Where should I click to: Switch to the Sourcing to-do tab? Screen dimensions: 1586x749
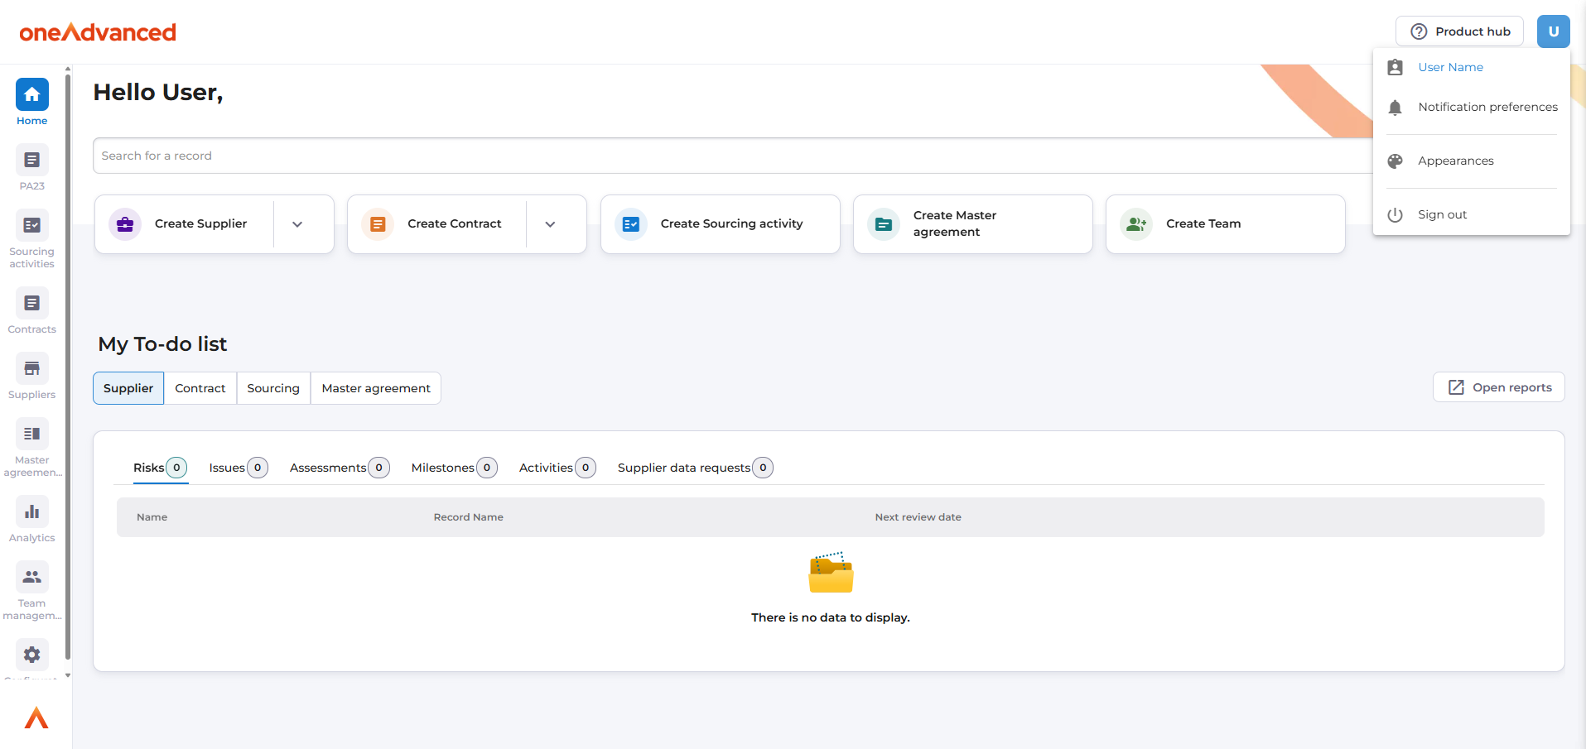(273, 388)
